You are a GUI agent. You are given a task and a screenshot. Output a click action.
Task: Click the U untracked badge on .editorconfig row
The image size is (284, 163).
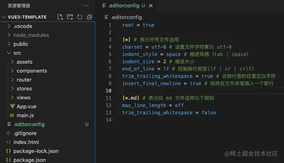click(87, 124)
